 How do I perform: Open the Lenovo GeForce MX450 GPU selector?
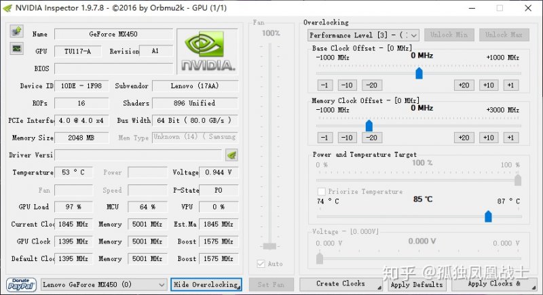(104, 285)
